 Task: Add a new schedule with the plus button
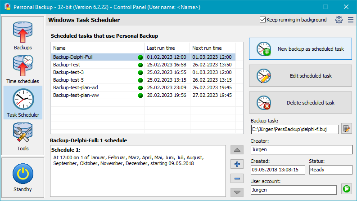tap(237, 164)
